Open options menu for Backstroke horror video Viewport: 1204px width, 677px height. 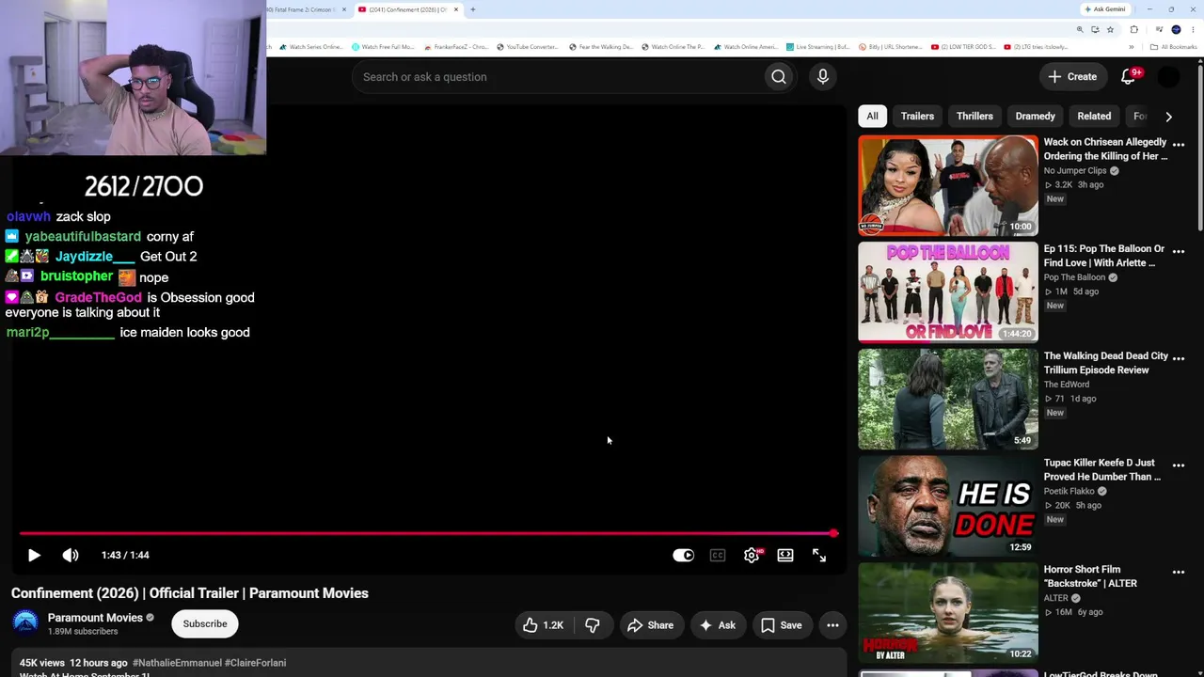[x=1179, y=572]
